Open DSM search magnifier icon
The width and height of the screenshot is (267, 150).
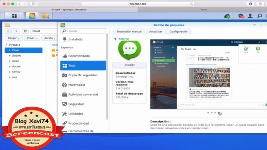coord(259,16)
